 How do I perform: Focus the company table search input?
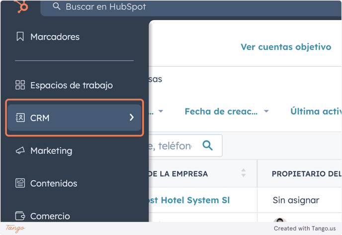point(185,146)
